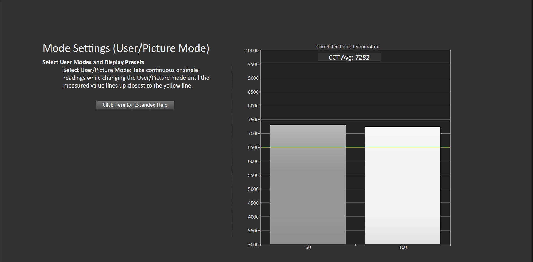Viewport: 533px width, 262px height.
Task: Select the gray 60 percent CCT bar
Action: pyautogui.click(x=308, y=184)
